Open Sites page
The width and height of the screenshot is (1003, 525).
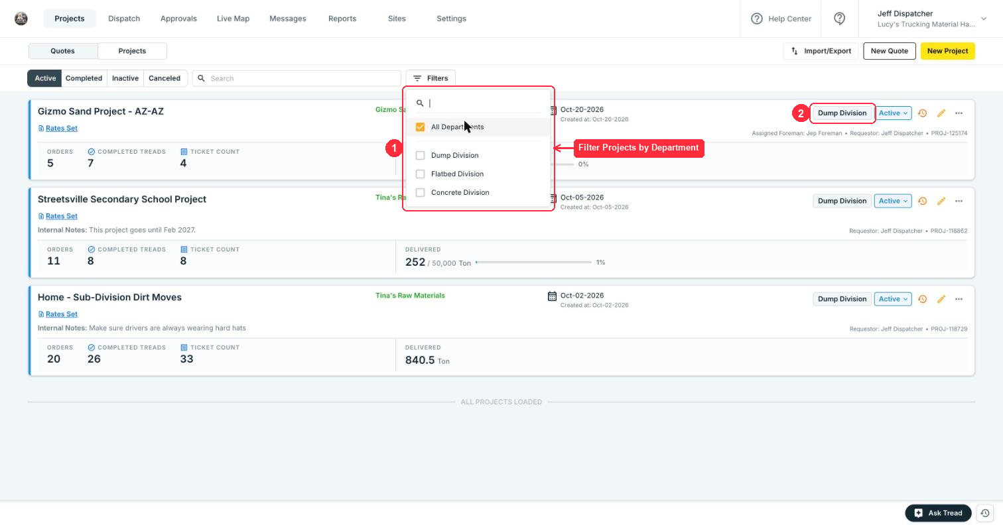(x=397, y=19)
